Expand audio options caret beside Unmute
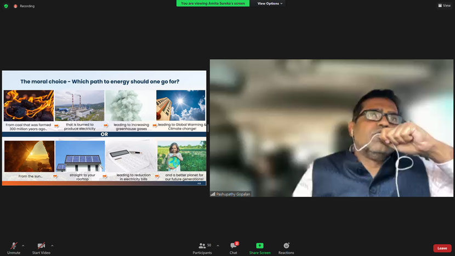455x256 pixels. coord(23,246)
